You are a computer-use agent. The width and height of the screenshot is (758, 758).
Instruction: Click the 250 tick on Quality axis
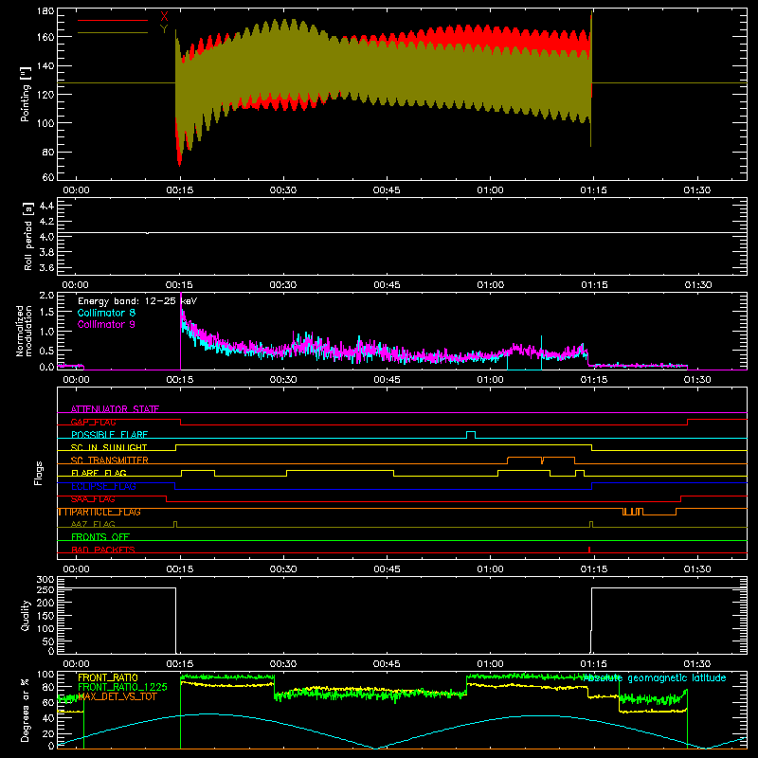tap(45, 589)
